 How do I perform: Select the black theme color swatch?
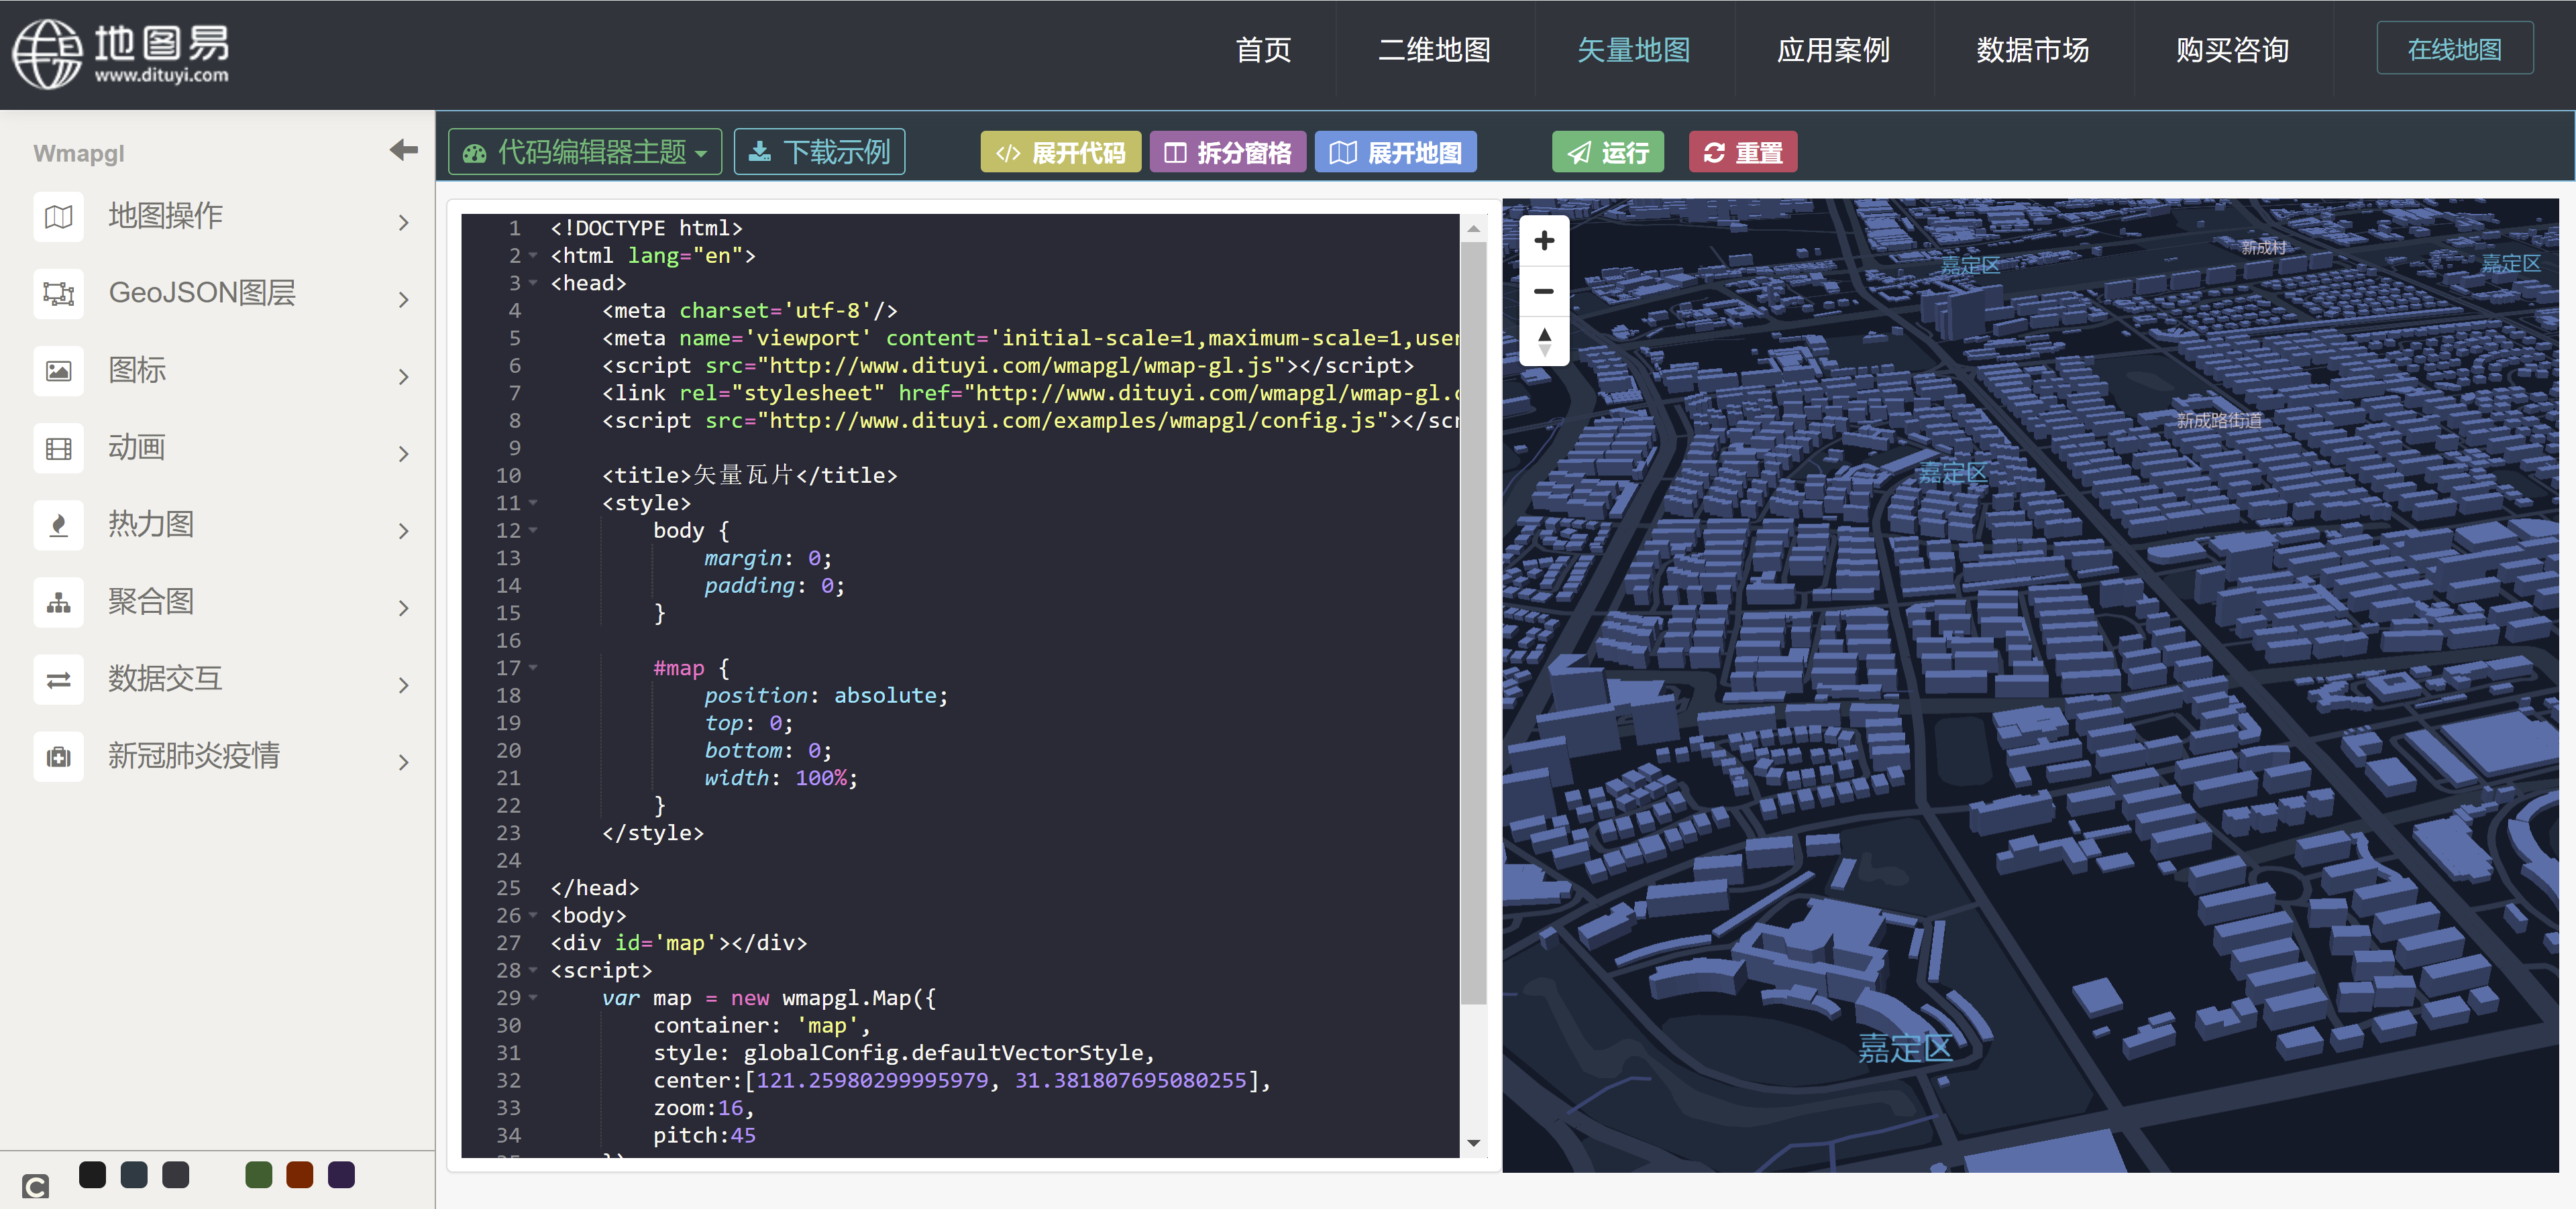(92, 1175)
